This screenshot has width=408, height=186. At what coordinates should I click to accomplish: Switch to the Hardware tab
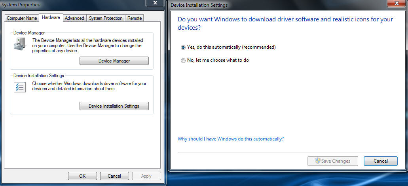pyautogui.click(x=51, y=17)
